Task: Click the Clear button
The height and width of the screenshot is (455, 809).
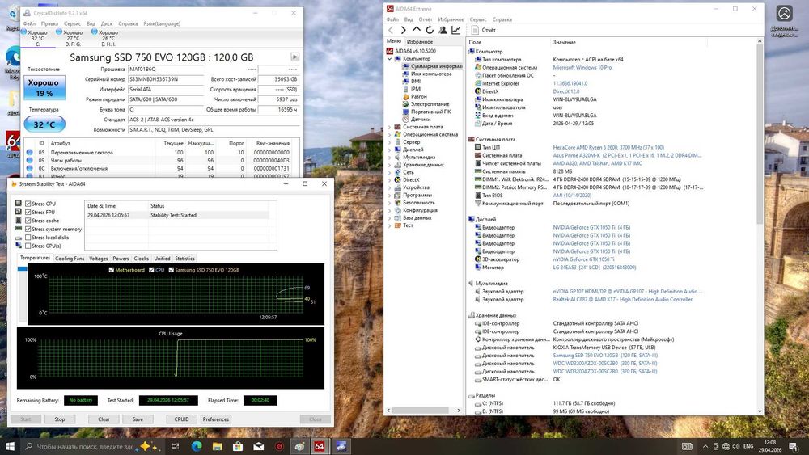Action: point(104,419)
